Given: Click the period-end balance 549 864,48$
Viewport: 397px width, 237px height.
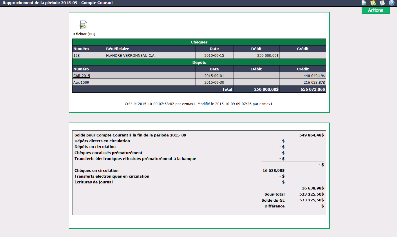Looking at the screenshot, I should [x=311, y=135].
